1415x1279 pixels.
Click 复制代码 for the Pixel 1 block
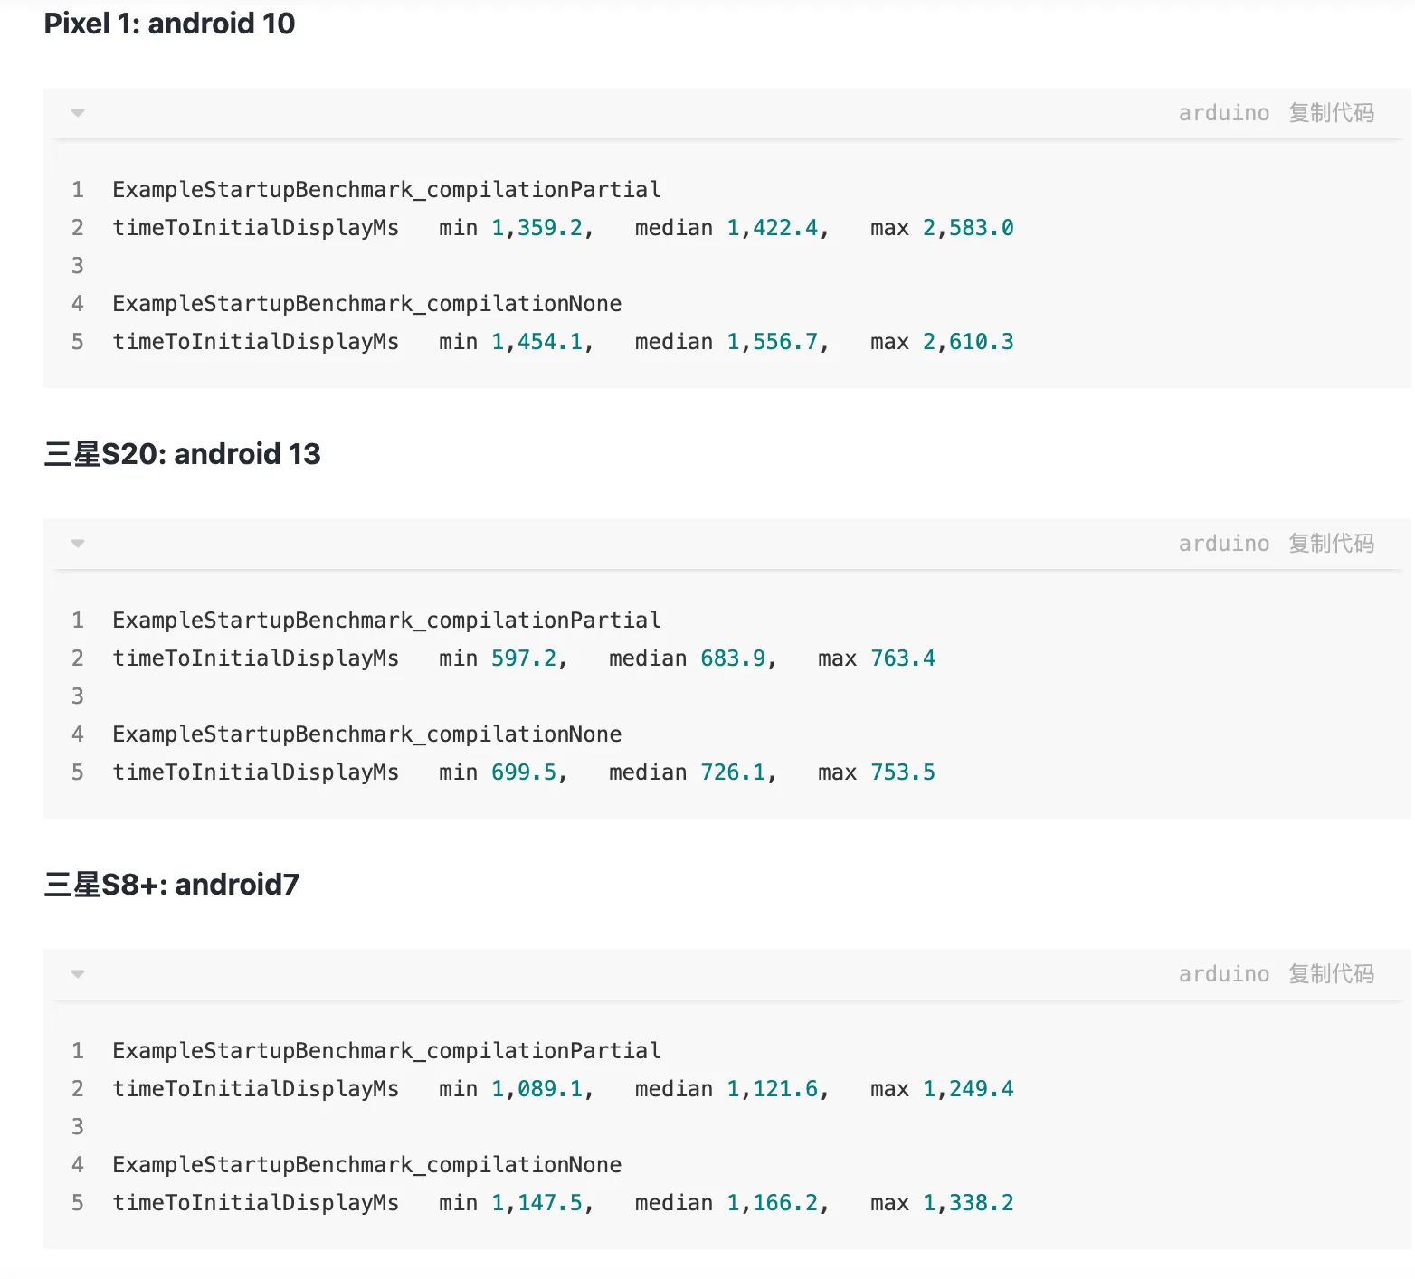click(1331, 113)
